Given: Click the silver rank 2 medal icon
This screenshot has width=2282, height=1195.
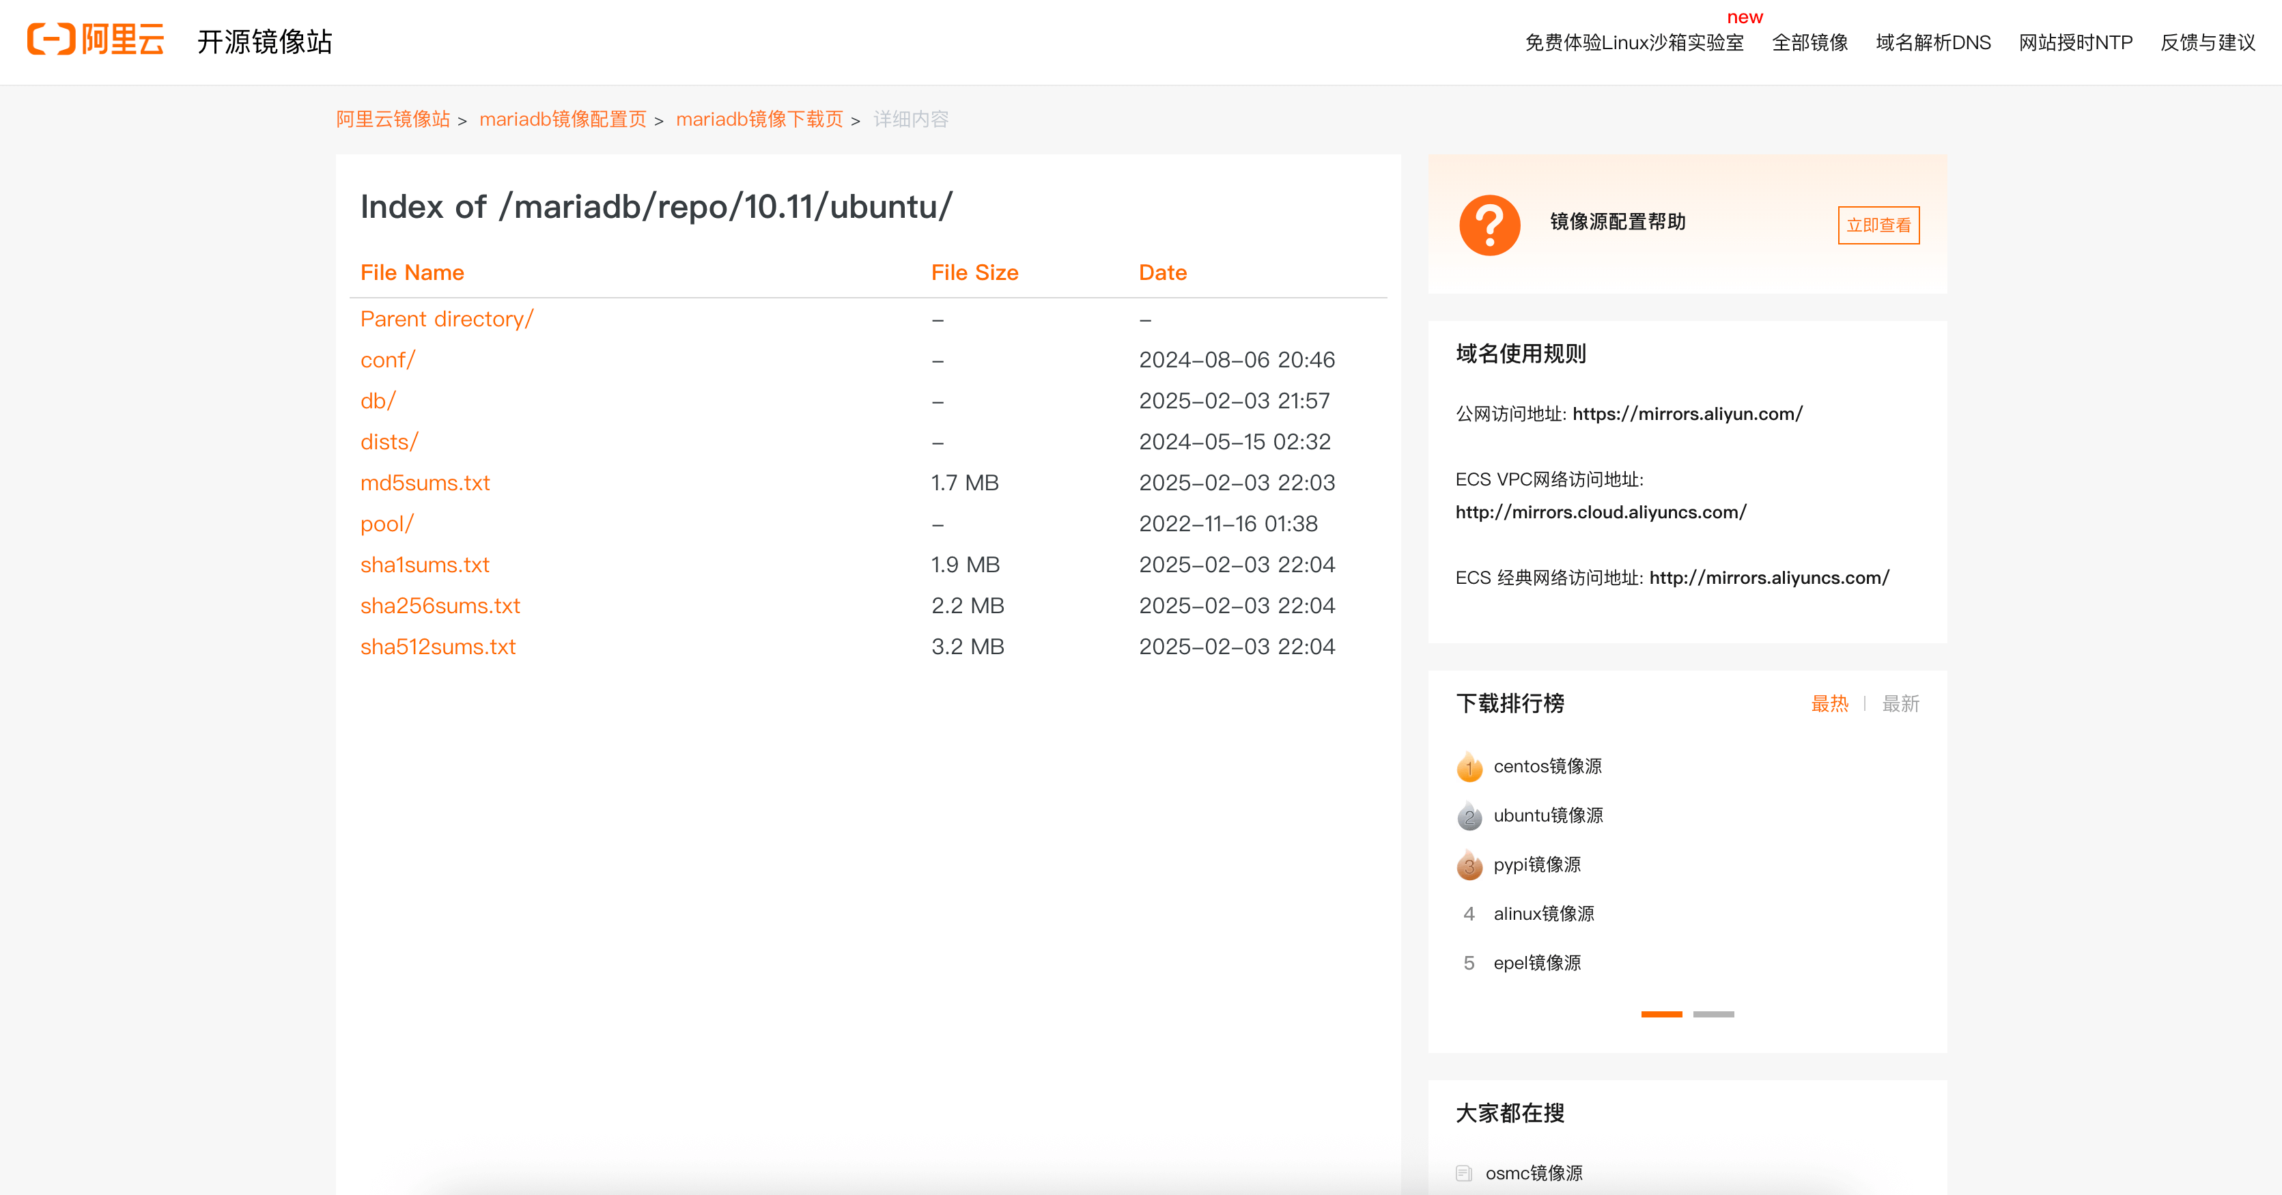Looking at the screenshot, I should [1469, 816].
